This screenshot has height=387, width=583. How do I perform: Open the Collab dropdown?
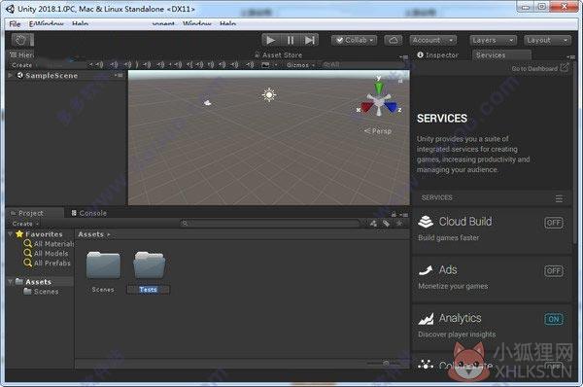(354, 40)
